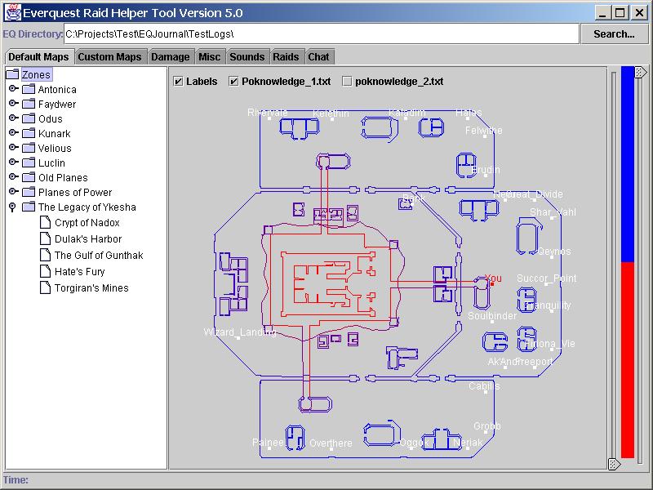The image size is (653, 490).
Task: Expand the Faydwer tree node
Action: click(13, 104)
